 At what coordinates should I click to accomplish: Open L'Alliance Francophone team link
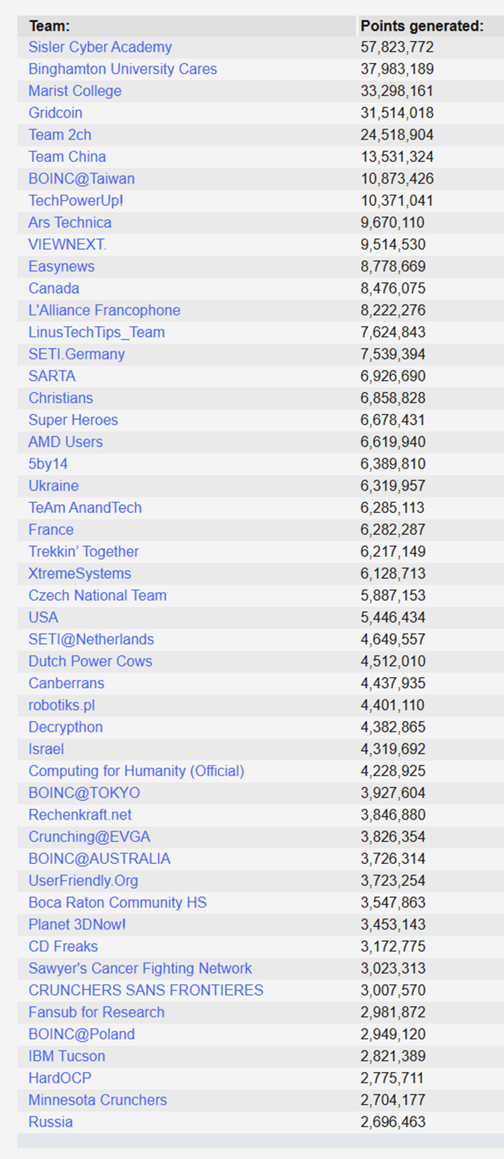104,311
